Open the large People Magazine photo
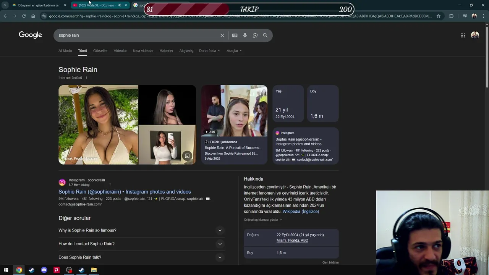 click(98, 125)
